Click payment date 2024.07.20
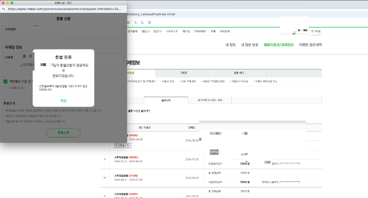 [192, 159]
